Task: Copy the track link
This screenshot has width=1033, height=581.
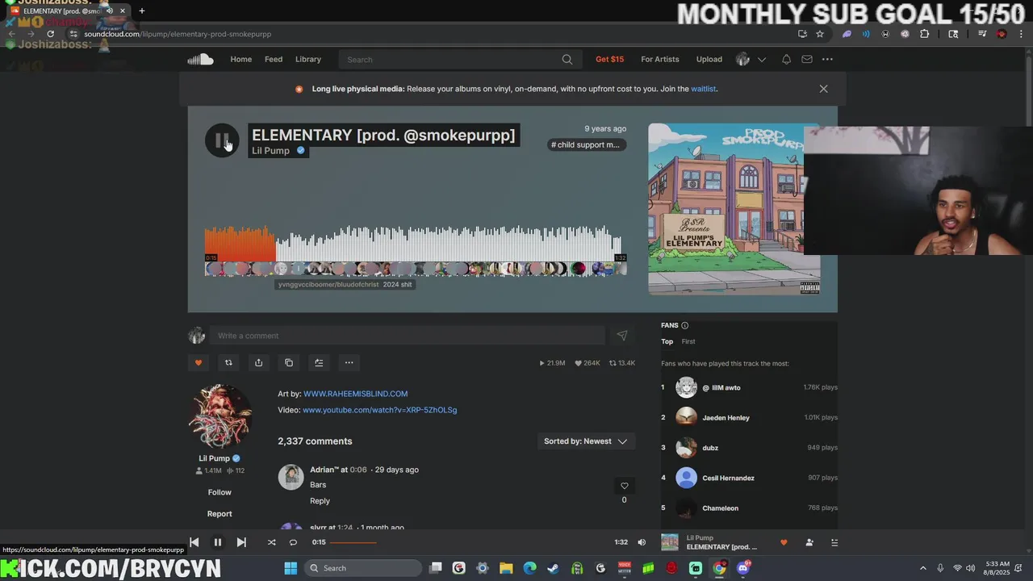Action: pos(289,363)
